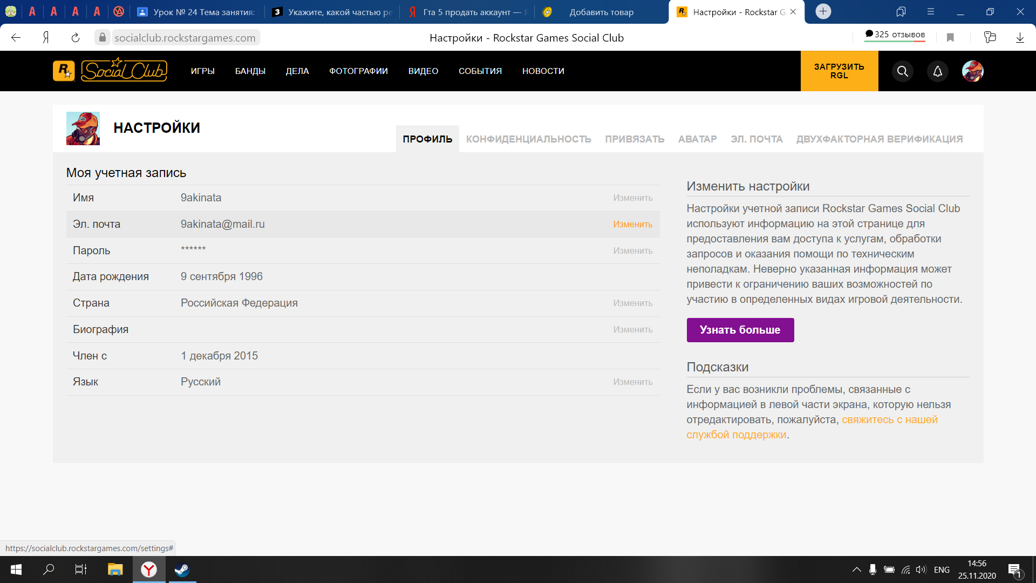Click the battery tray icon
Screen dimensions: 1036x583
click(889, 570)
